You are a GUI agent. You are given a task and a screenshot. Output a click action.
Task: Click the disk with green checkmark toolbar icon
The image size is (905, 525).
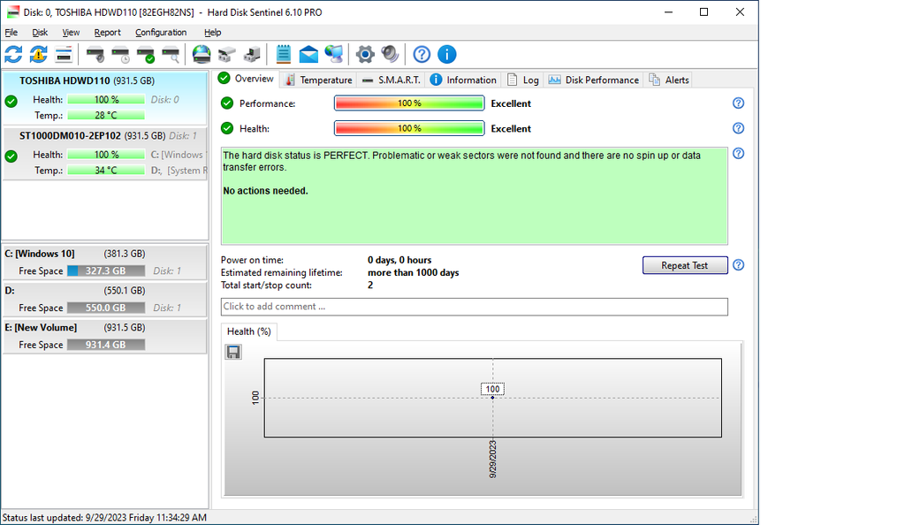click(146, 55)
